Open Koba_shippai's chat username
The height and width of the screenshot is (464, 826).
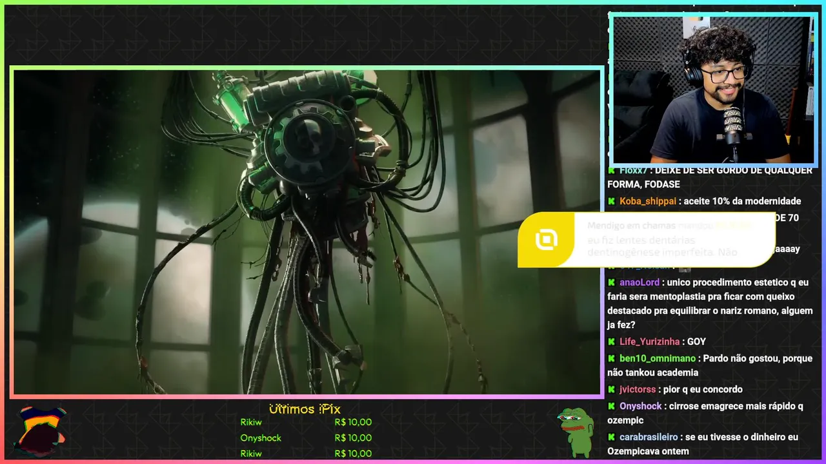click(648, 201)
